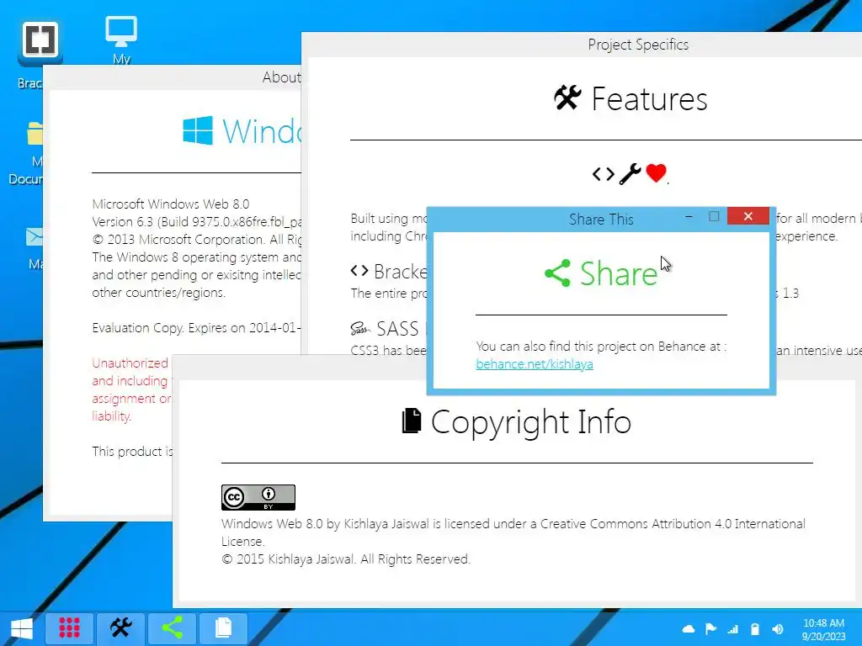Click the red heart icon in Features
The height and width of the screenshot is (646, 862).
[x=656, y=173]
